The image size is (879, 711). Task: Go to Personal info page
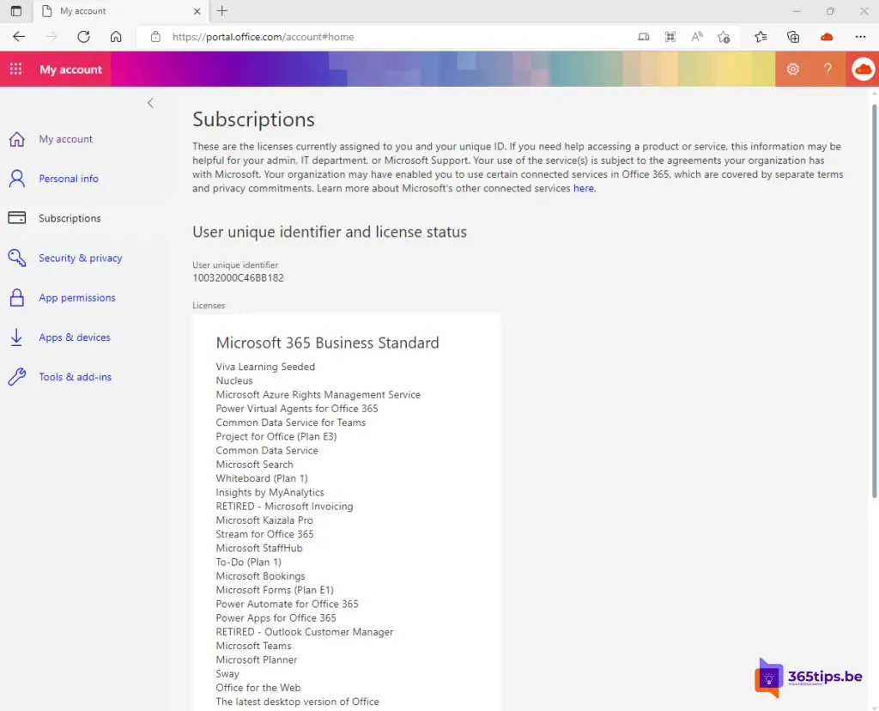69,179
